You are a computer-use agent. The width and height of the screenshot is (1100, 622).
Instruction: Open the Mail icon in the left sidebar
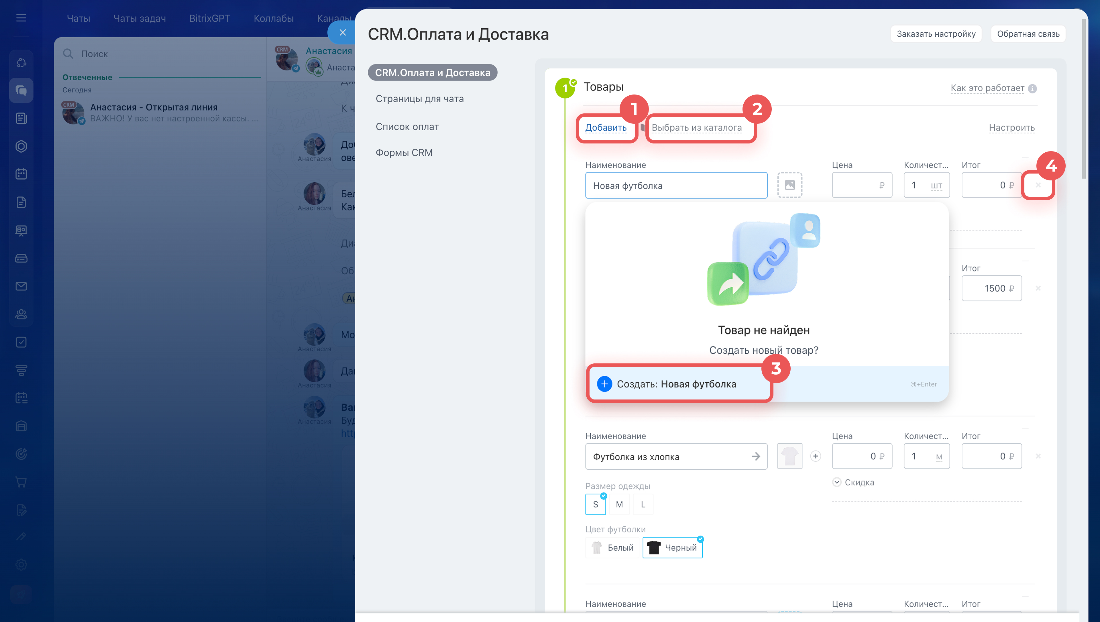click(x=21, y=286)
